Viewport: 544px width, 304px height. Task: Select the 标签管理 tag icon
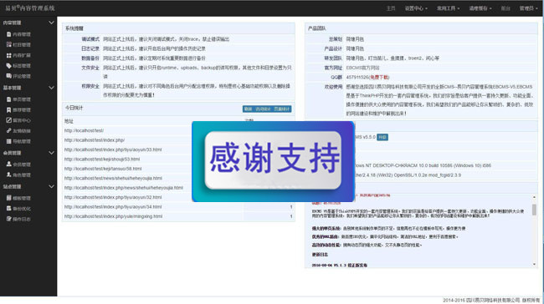[x=8, y=66]
